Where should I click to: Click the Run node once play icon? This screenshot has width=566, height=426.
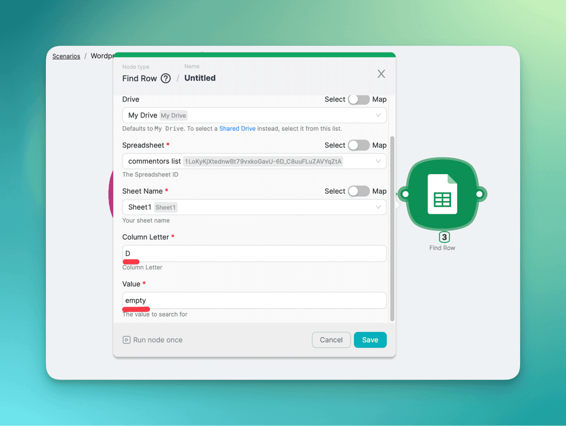(x=126, y=340)
